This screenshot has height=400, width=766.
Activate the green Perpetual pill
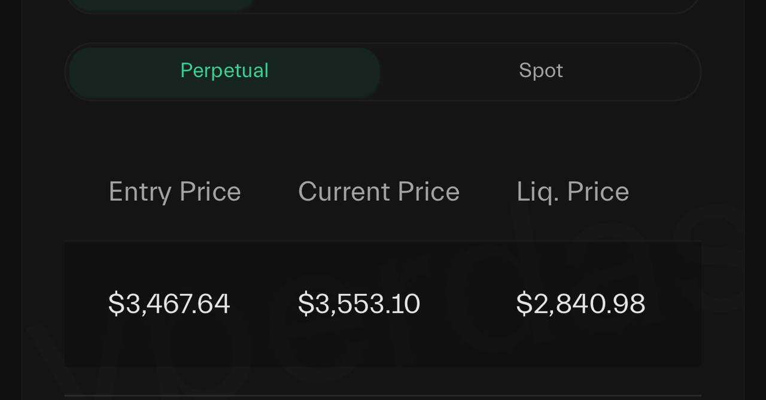pos(224,72)
